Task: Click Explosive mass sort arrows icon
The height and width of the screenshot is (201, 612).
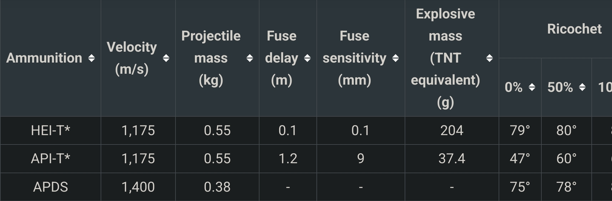Action: pyautogui.click(x=490, y=58)
